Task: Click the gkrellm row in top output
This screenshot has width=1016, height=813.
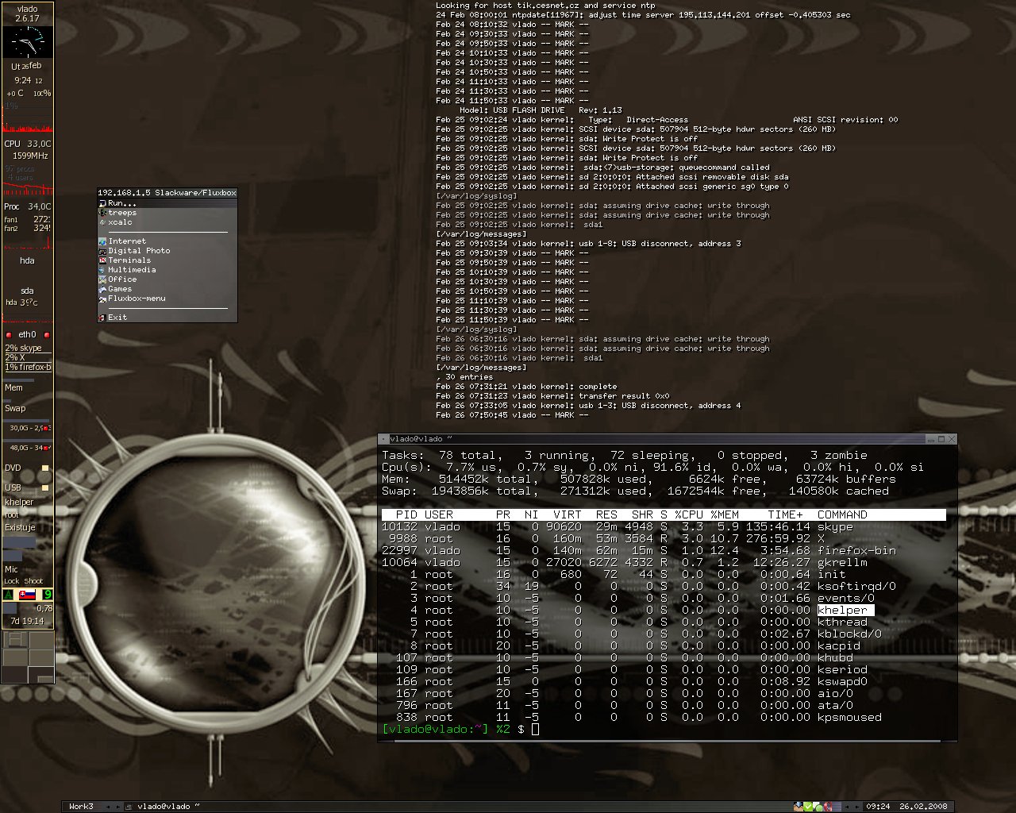Action: [664, 562]
